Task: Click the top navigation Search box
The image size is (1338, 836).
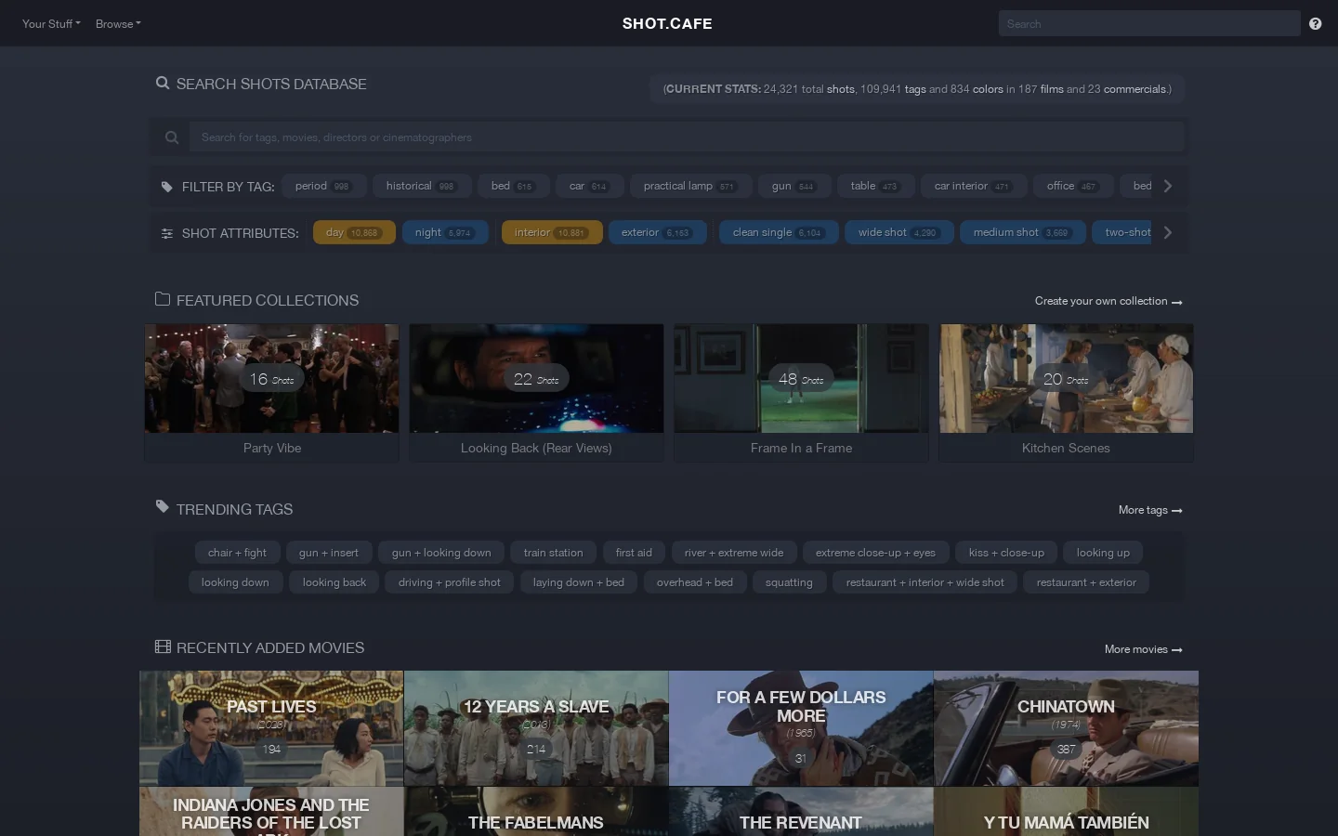Action: pyautogui.click(x=1149, y=24)
